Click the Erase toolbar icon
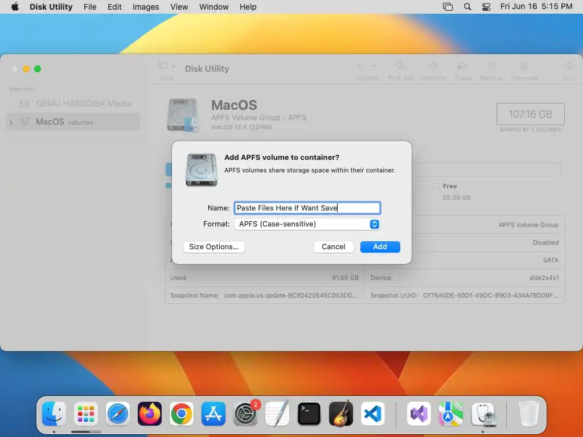This screenshot has height=437, width=583. pyautogui.click(x=462, y=66)
